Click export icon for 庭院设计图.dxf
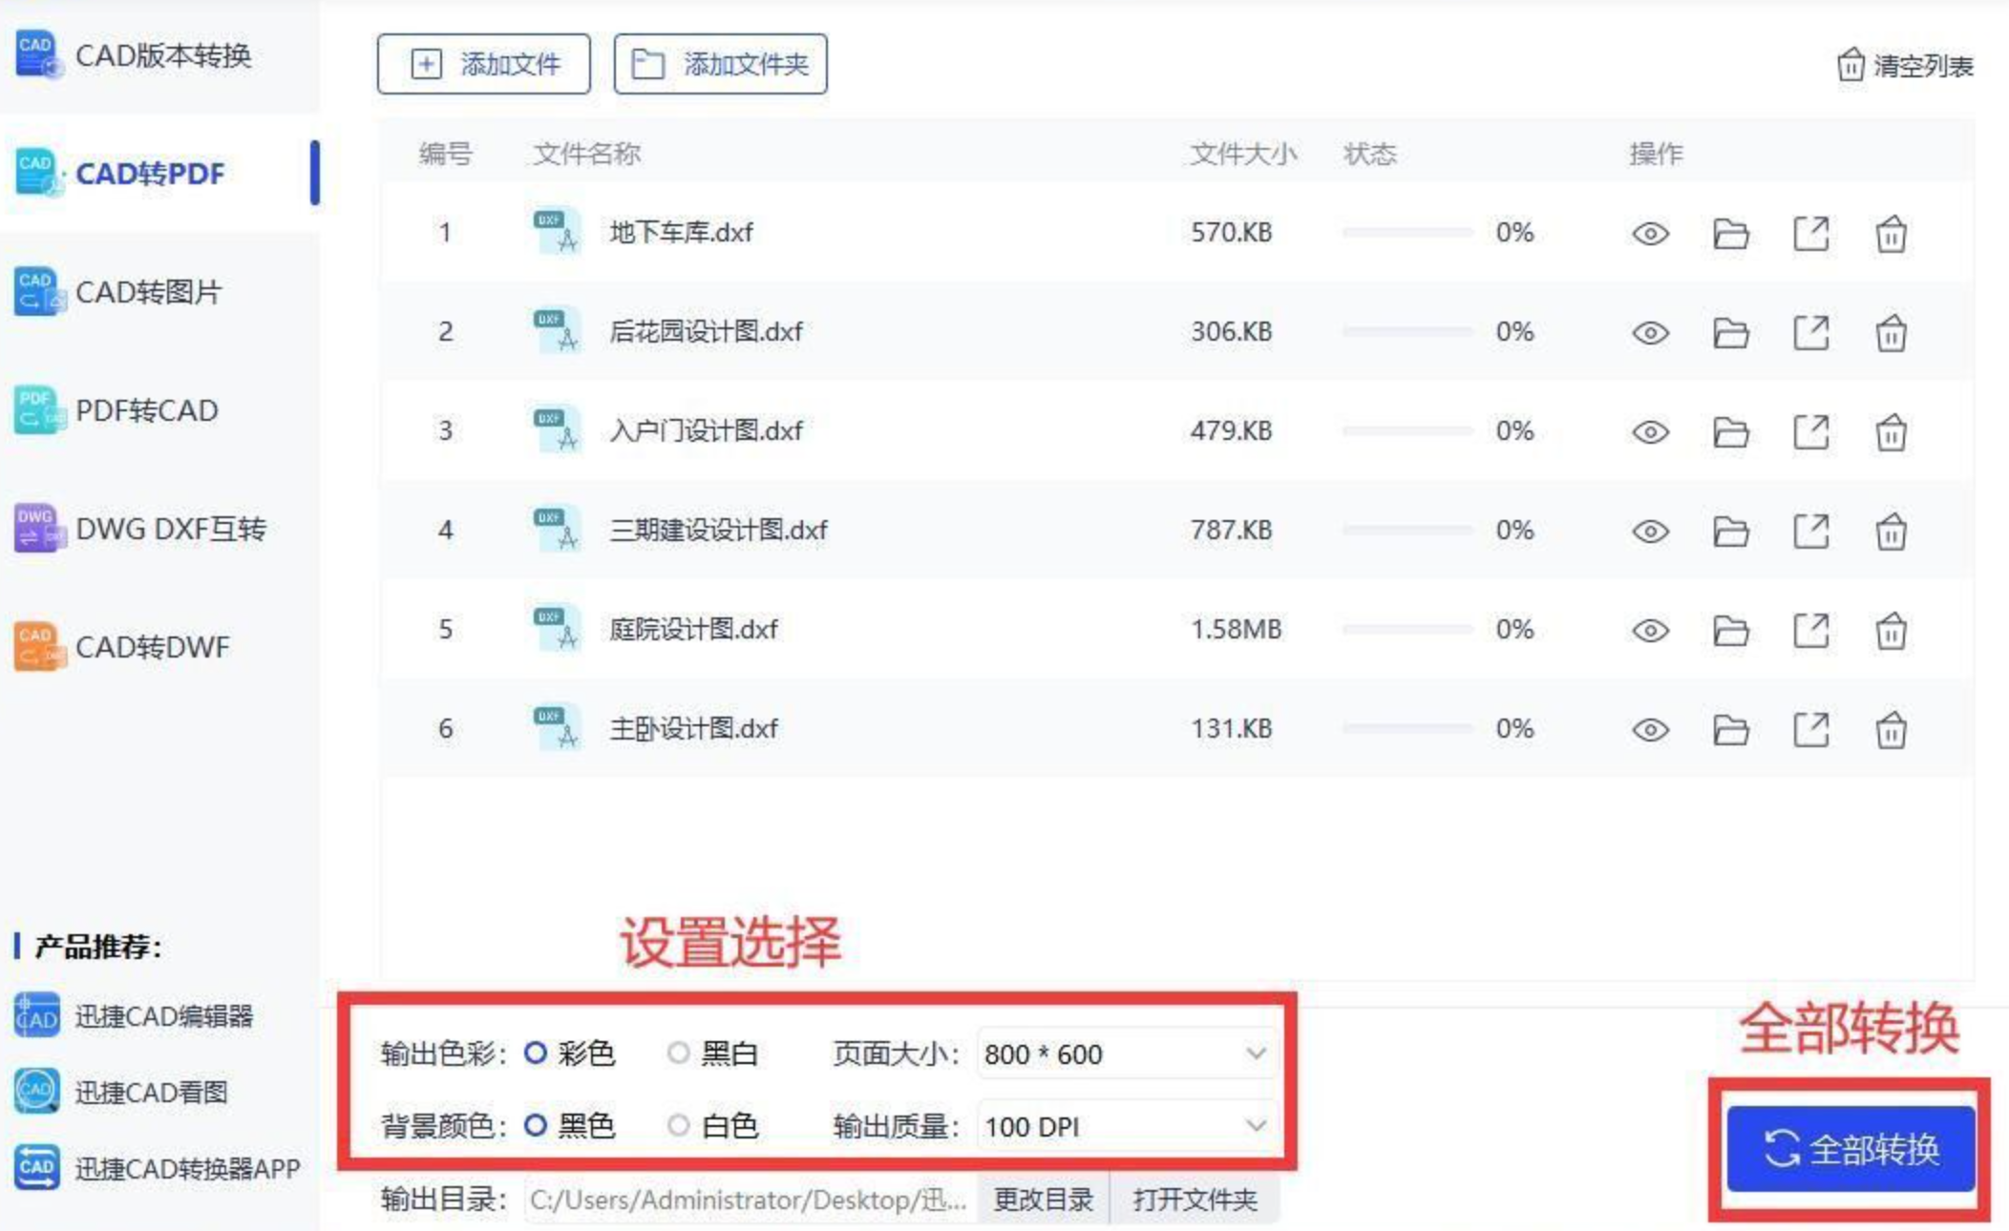 [x=1810, y=631]
